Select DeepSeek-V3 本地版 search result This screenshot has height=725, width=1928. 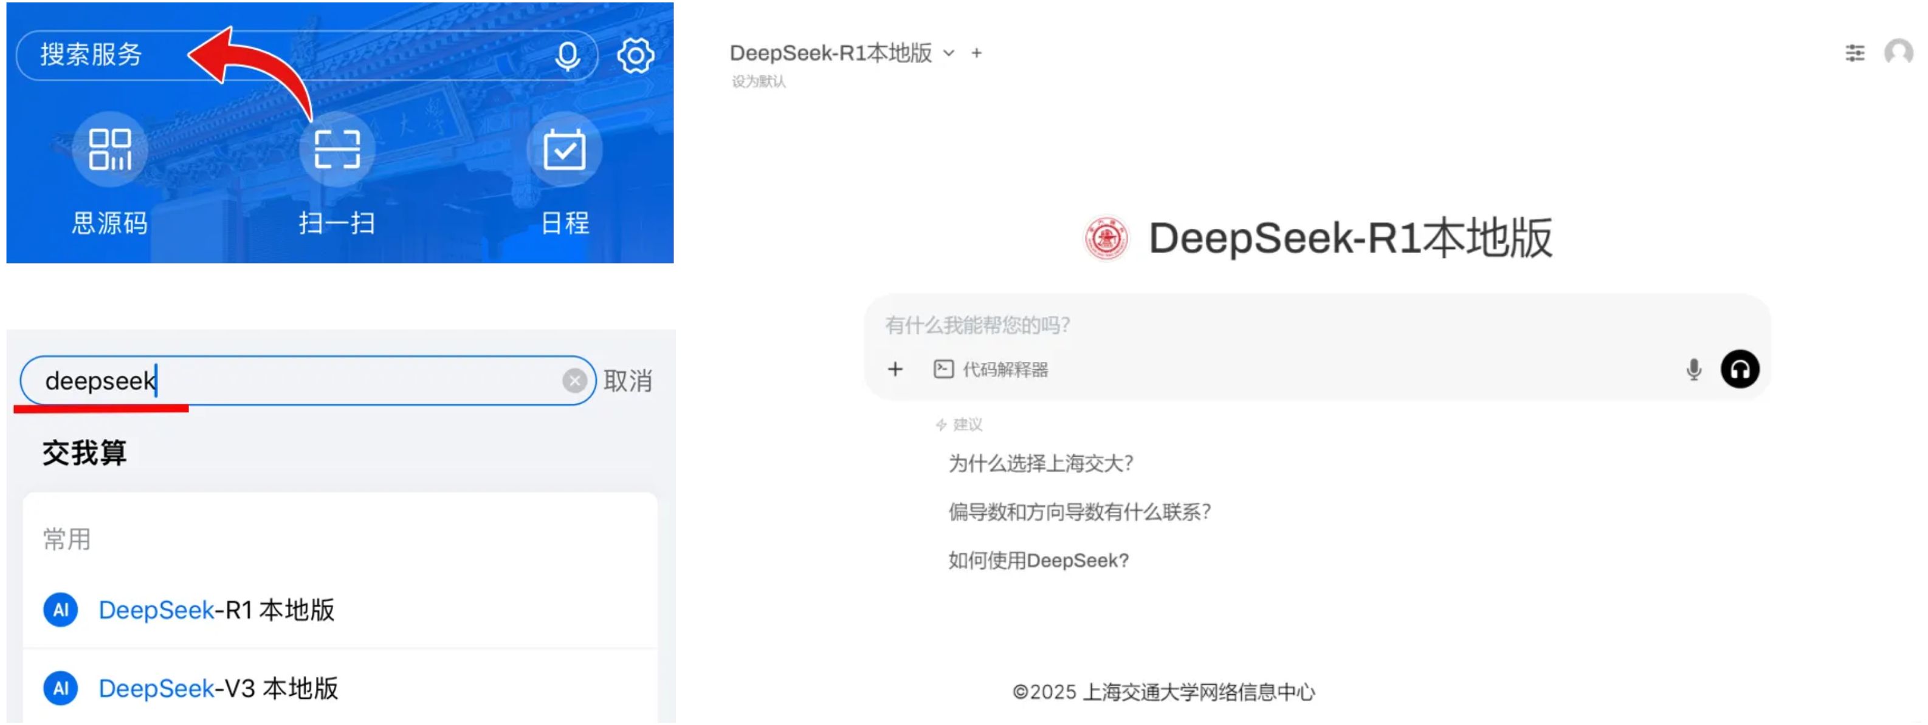point(218,689)
